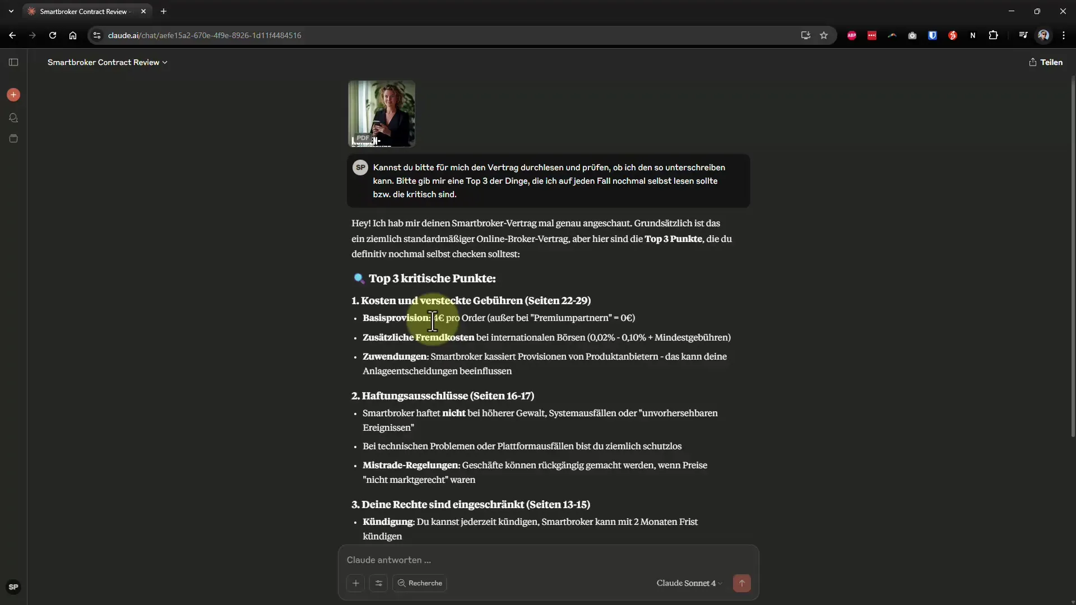
Task: Click the word "Zuwendungen"
Action: (x=395, y=356)
